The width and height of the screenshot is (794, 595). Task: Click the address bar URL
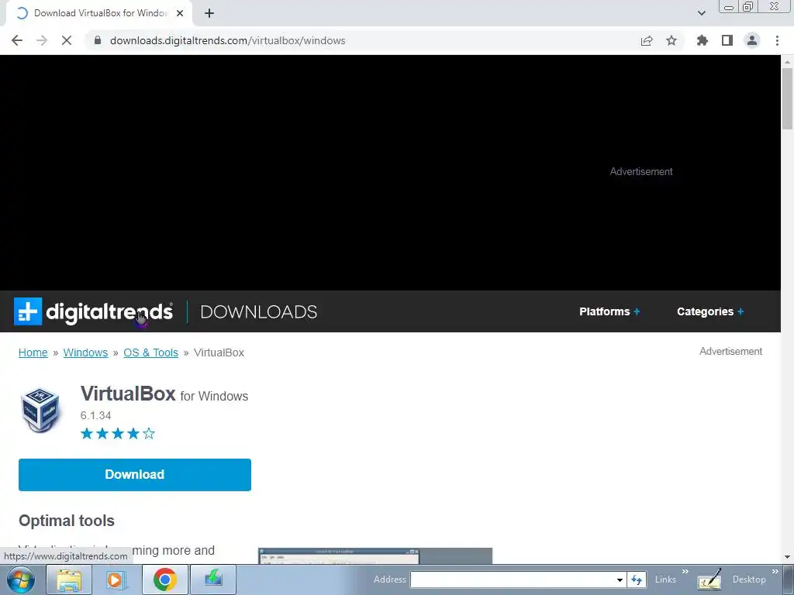point(227,40)
